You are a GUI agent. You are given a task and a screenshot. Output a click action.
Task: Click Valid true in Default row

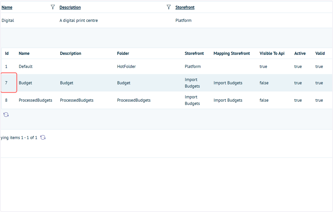coord(319,66)
